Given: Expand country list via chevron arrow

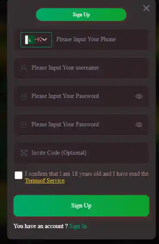Looking at the screenshot, I should (x=44, y=40).
